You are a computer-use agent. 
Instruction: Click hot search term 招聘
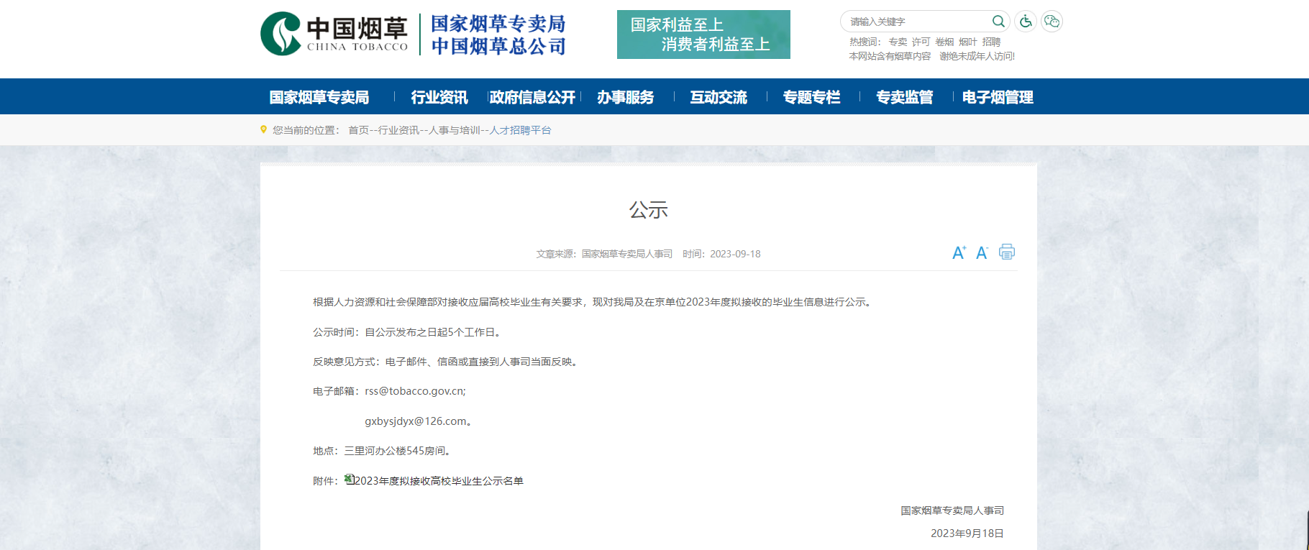coord(991,42)
